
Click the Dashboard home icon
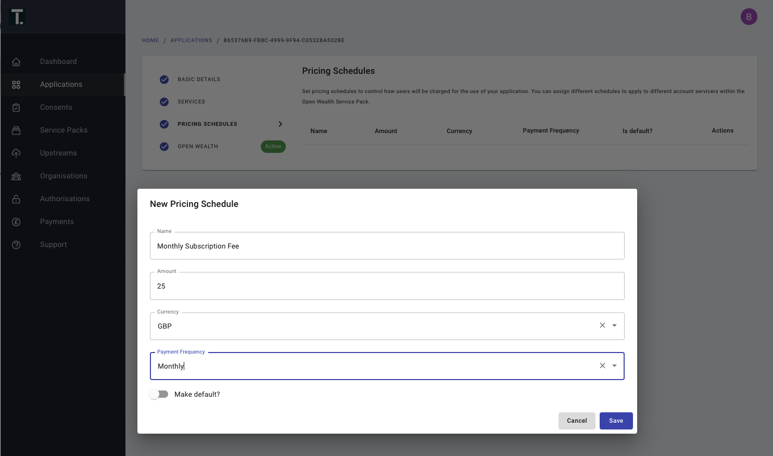click(16, 62)
